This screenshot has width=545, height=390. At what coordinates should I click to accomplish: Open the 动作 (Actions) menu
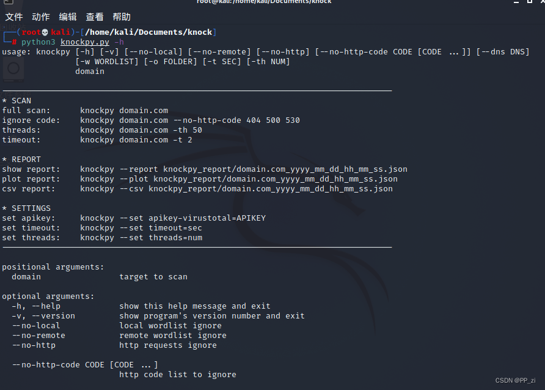point(40,17)
